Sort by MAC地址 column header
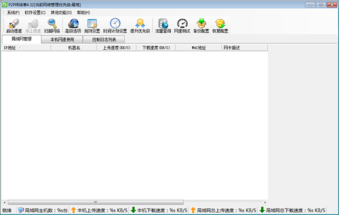The height and width of the screenshot is (215, 339). pos(199,47)
